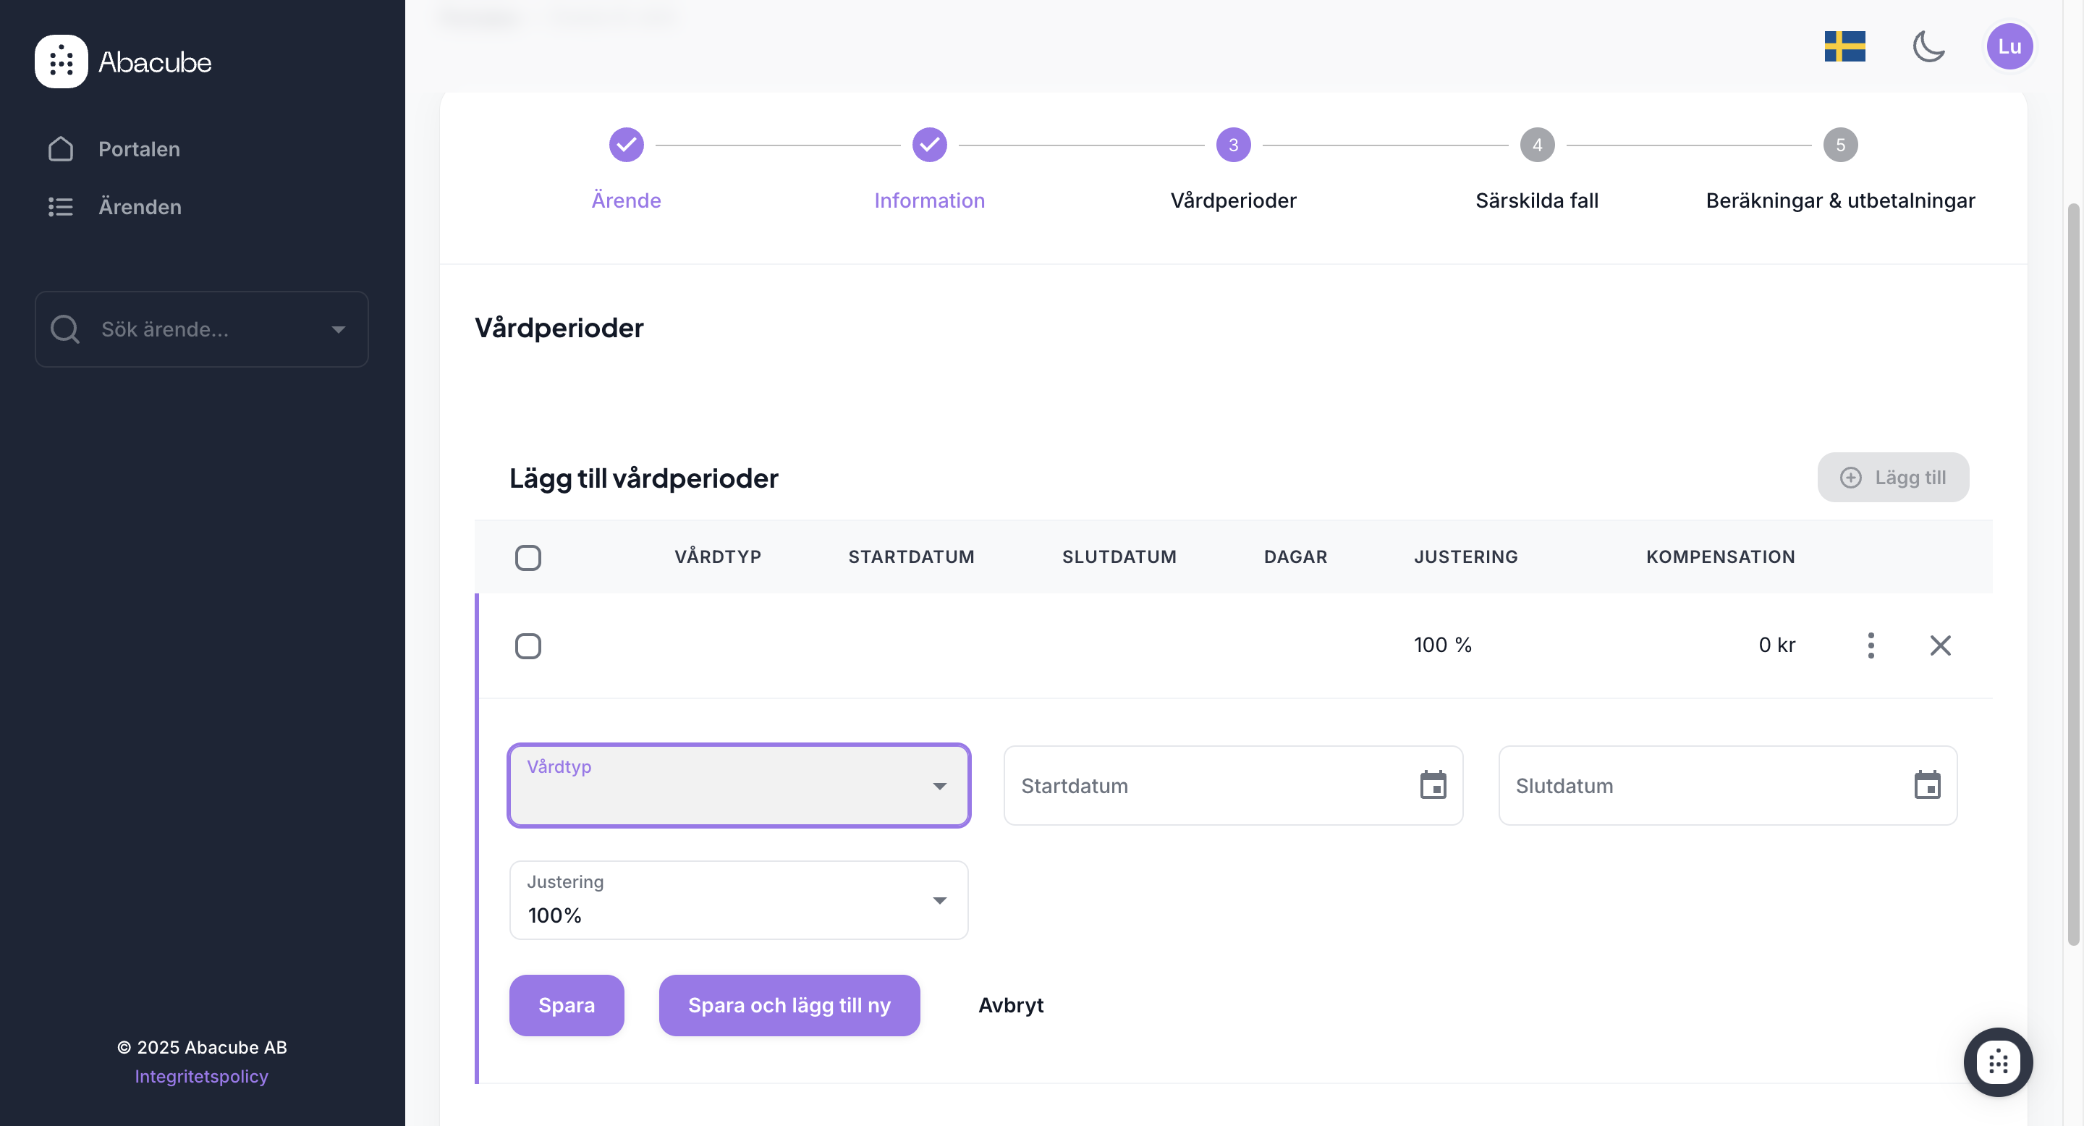
Task: Click Spara och lägg till ny
Action: [789, 1005]
